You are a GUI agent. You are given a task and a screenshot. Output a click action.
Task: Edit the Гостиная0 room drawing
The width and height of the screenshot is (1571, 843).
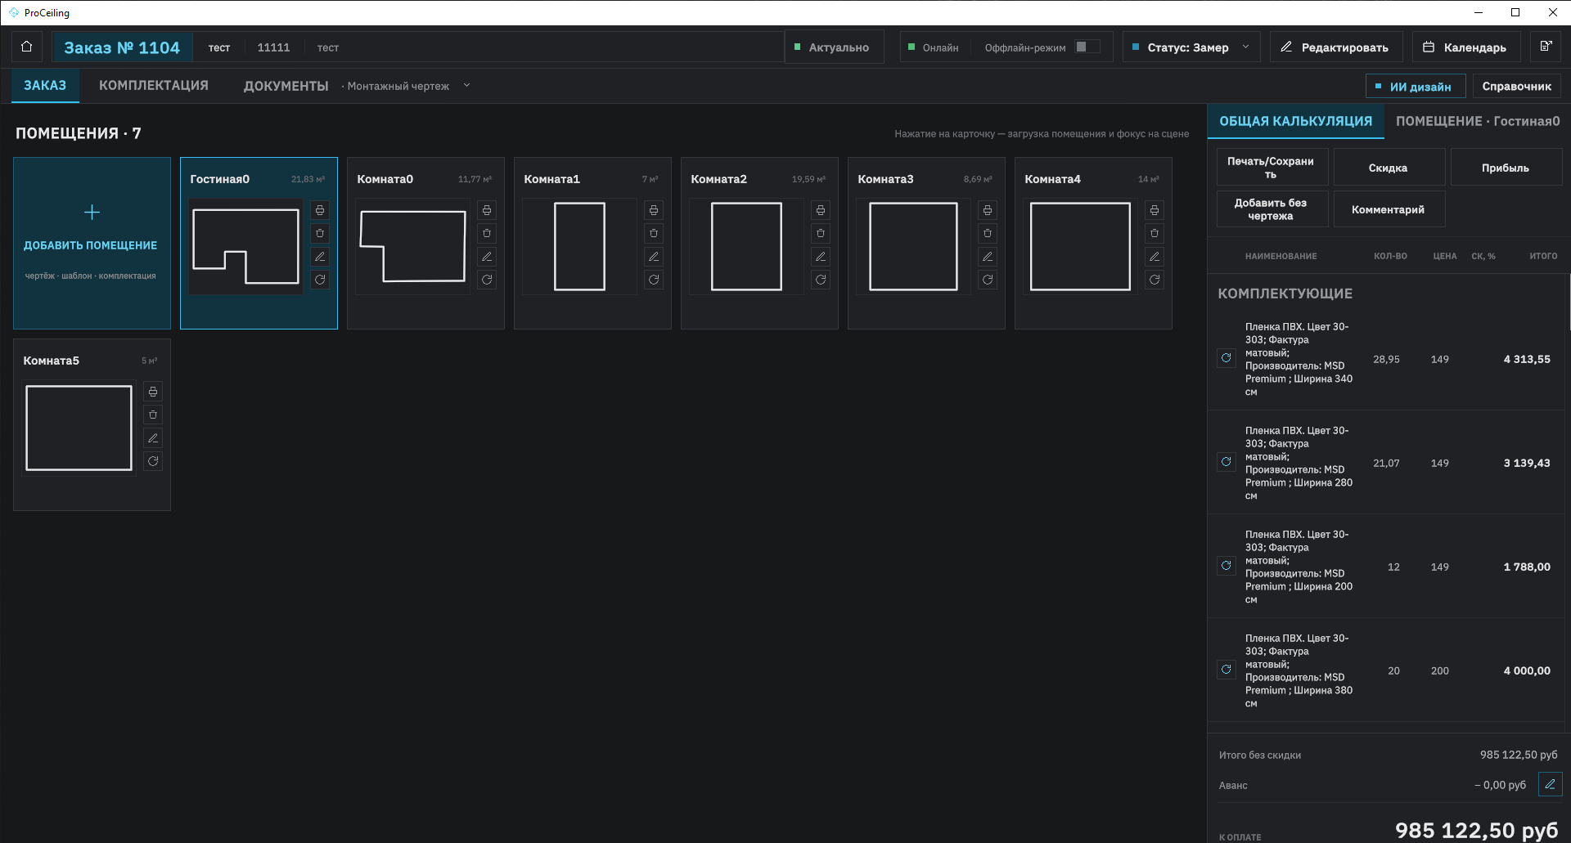[320, 257]
